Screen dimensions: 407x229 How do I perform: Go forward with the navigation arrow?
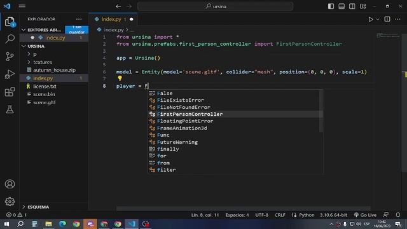(x=129, y=6)
